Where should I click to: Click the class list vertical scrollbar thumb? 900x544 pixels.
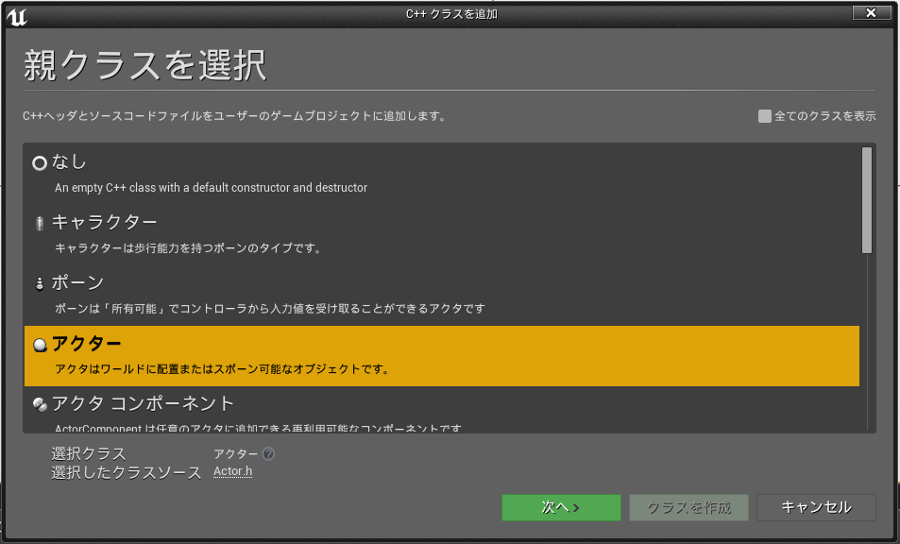(x=867, y=200)
